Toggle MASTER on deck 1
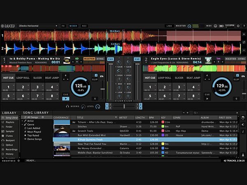 [x=89, y=59]
